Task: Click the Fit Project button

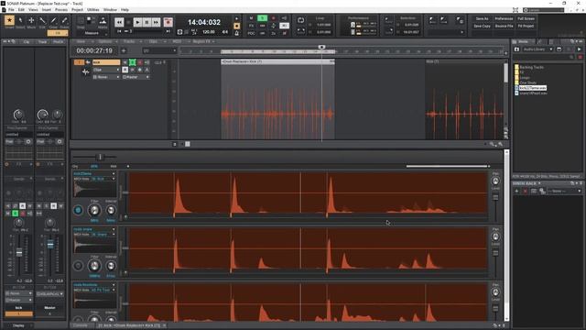Action: (x=526, y=27)
